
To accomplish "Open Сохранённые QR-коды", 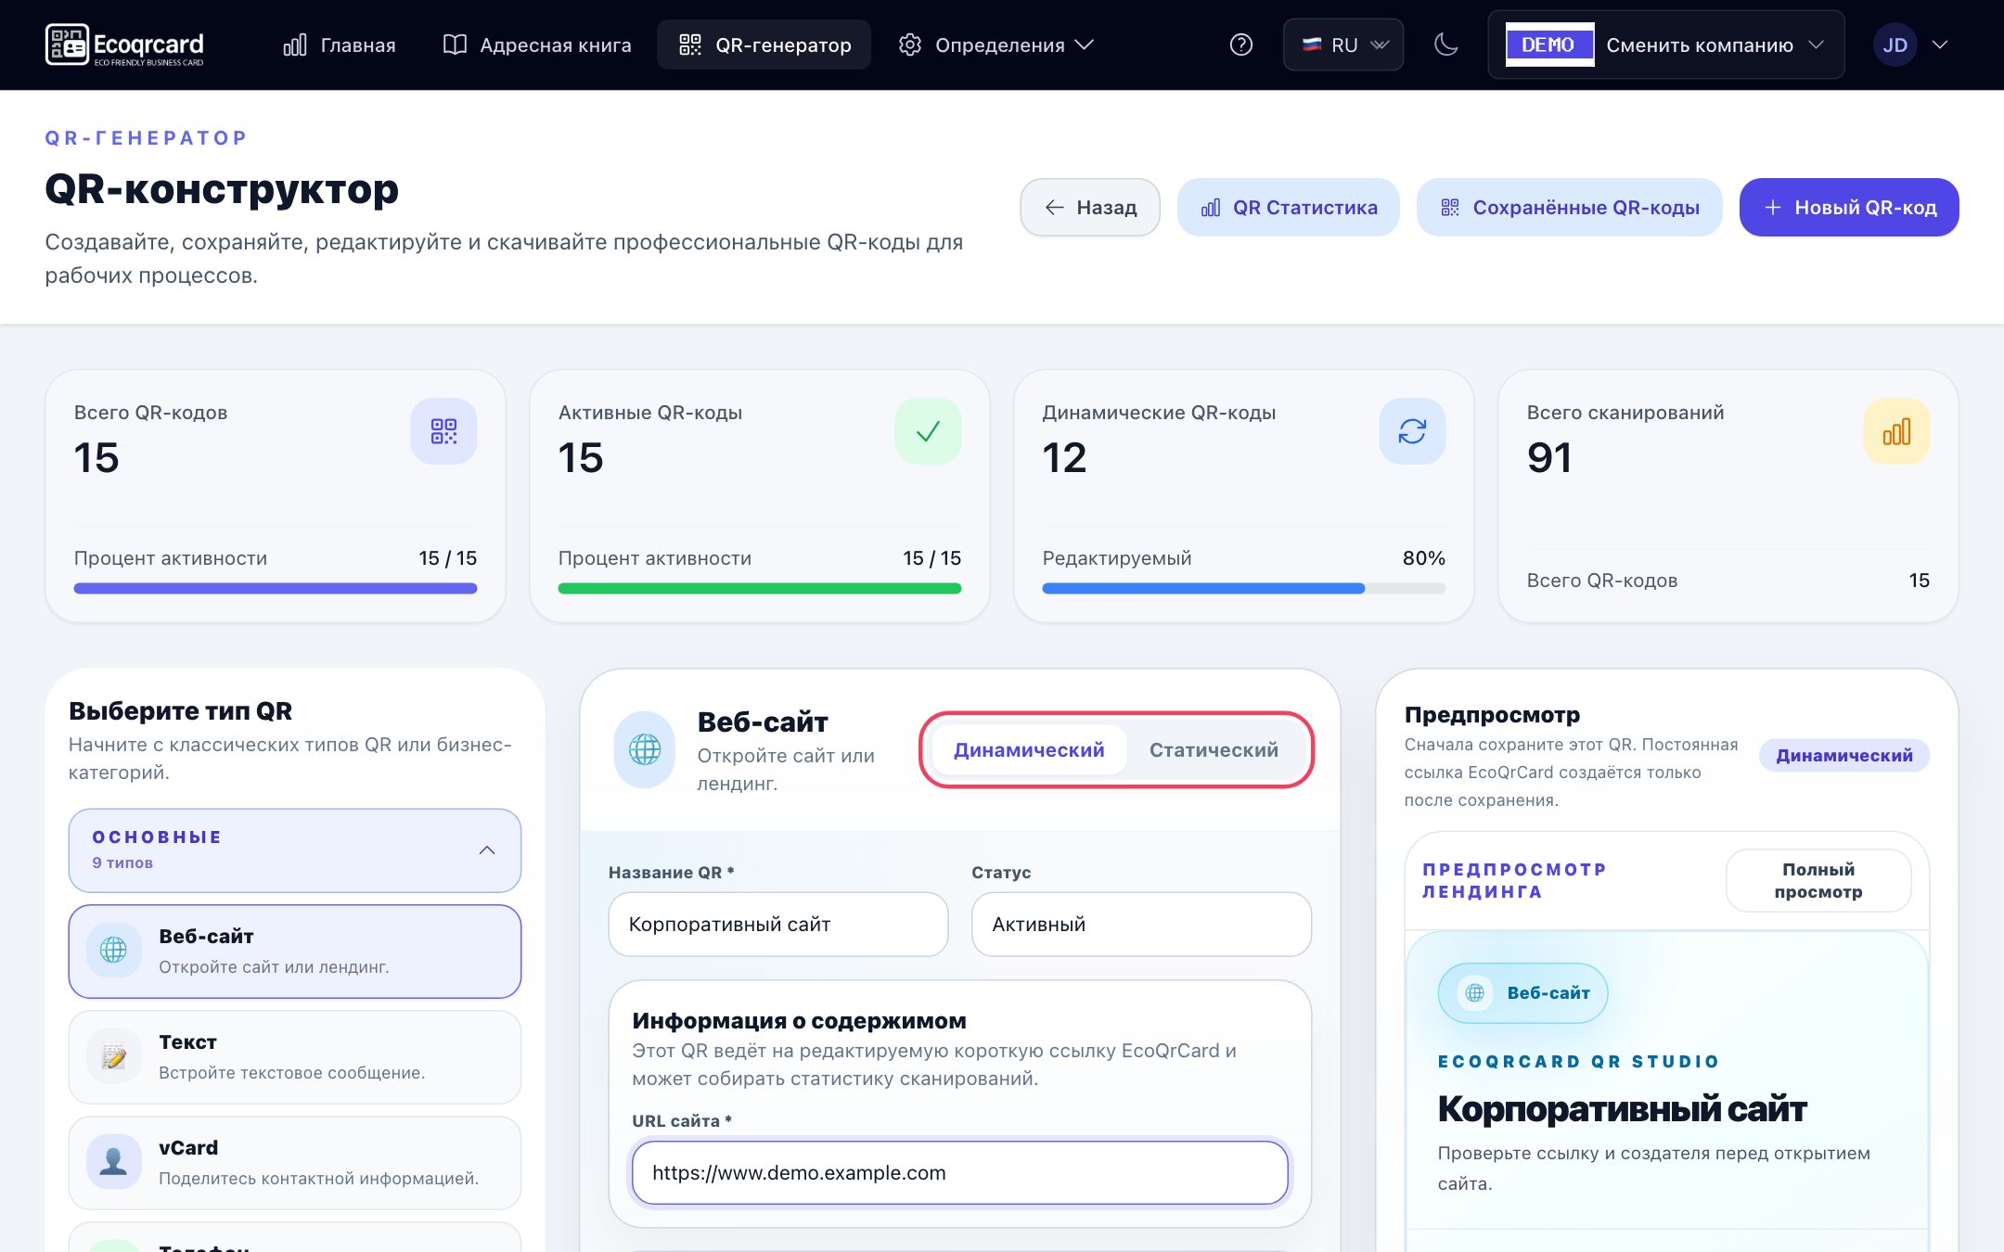I will (x=1570, y=207).
